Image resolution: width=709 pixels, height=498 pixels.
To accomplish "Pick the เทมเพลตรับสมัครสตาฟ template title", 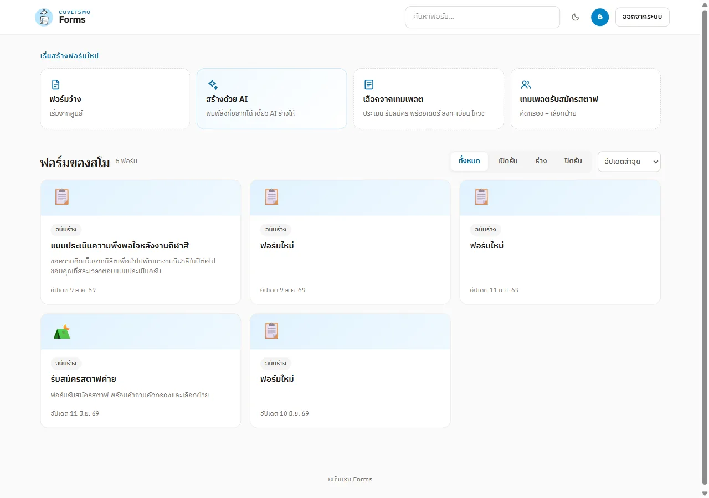I will point(559,100).
